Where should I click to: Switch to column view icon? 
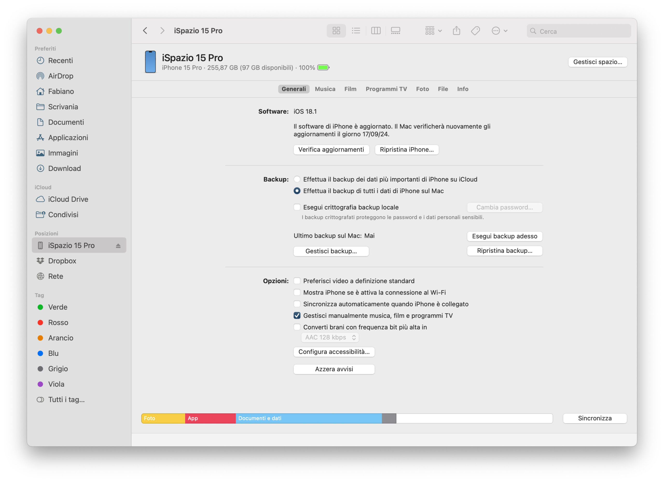(x=376, y=31)
